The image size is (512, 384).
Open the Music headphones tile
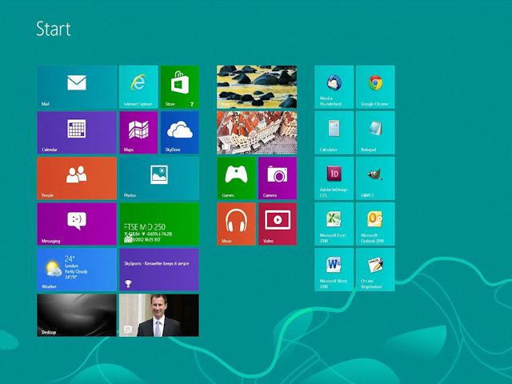pos(236,223)
